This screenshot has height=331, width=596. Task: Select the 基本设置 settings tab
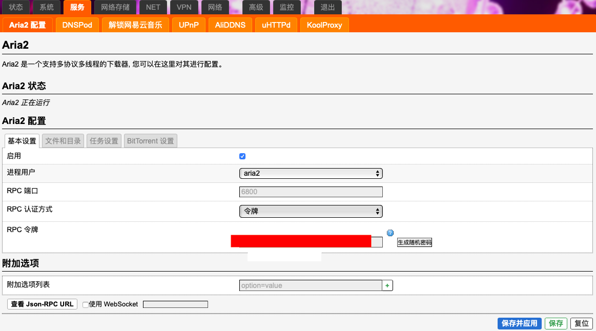(x=22, y=141)
